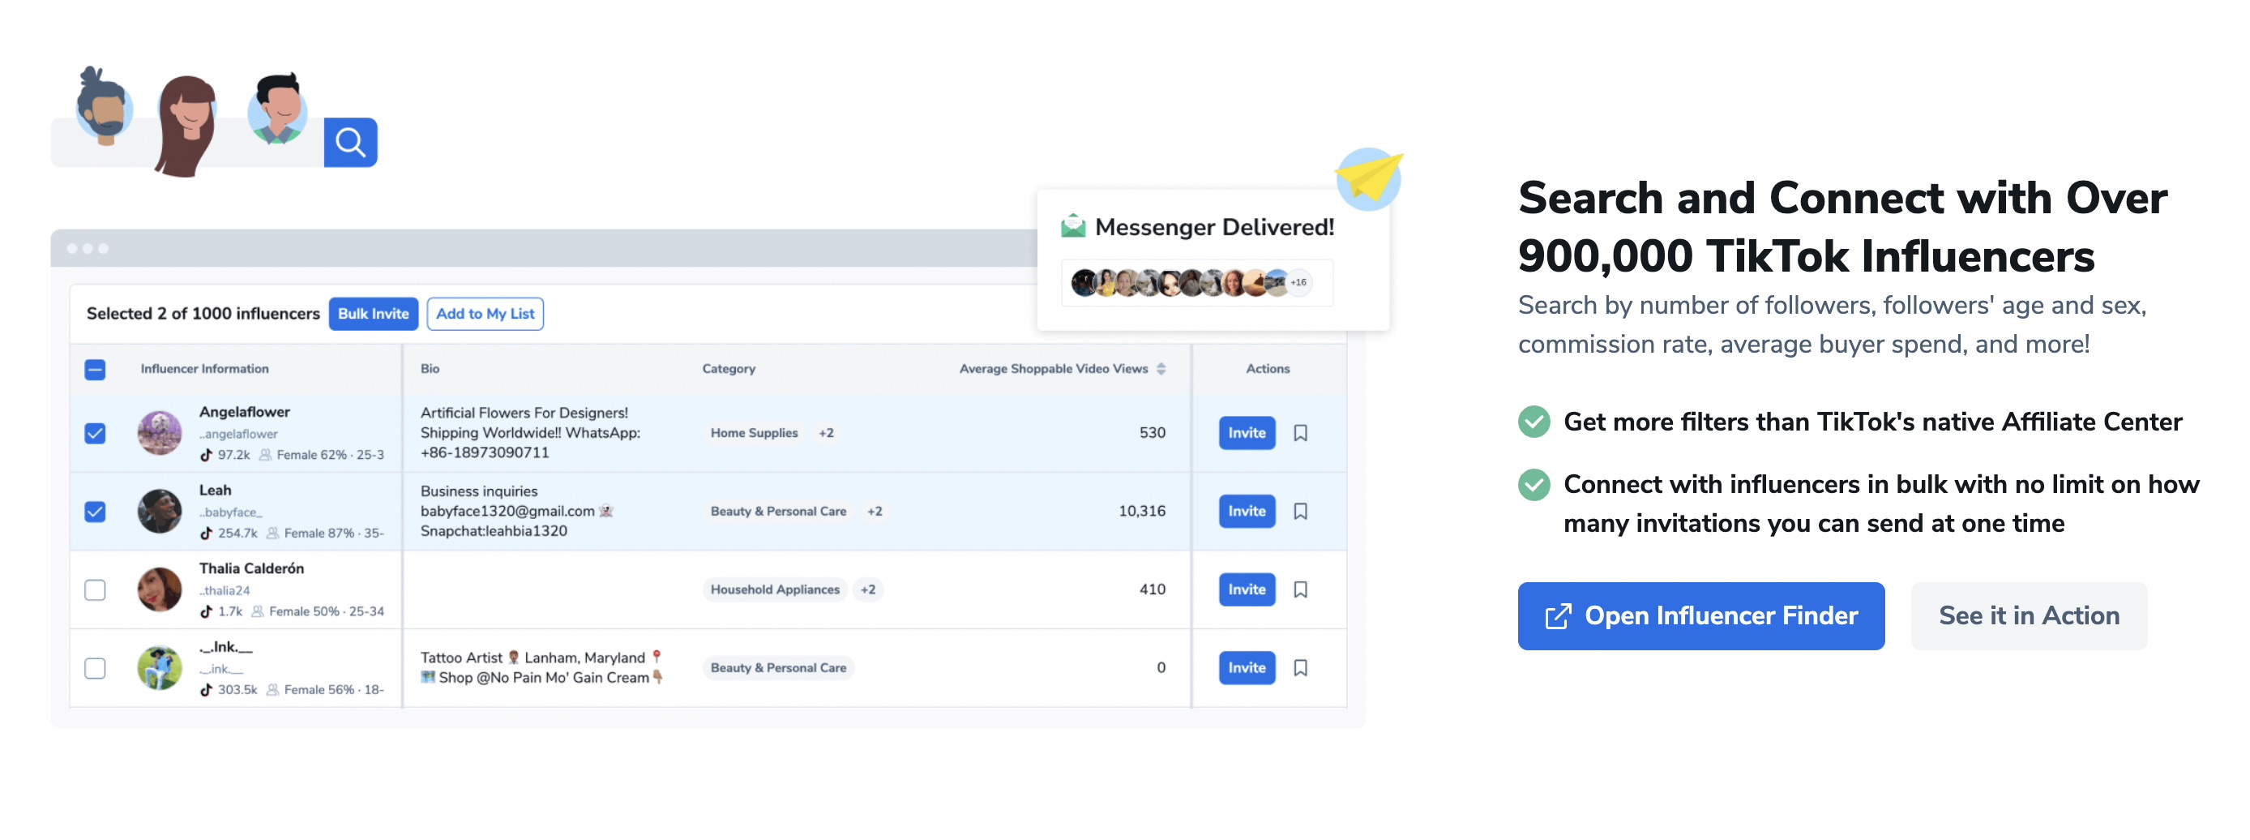Click the yellow paper plane icon
The width and height of the screenshot is (2250, 840).
point(1368,178)
